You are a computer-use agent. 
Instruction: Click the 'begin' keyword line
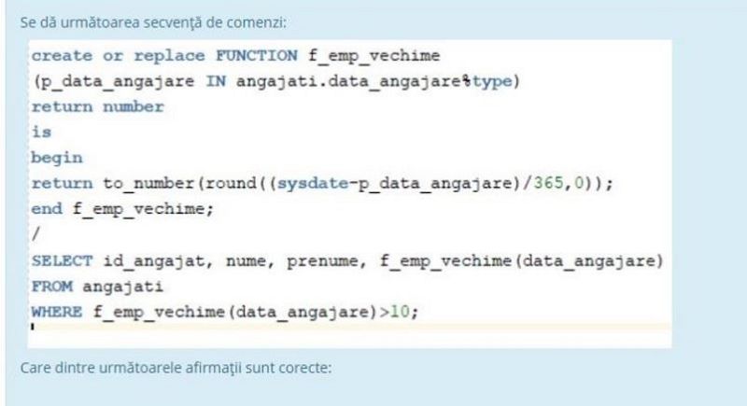point(57,158)
